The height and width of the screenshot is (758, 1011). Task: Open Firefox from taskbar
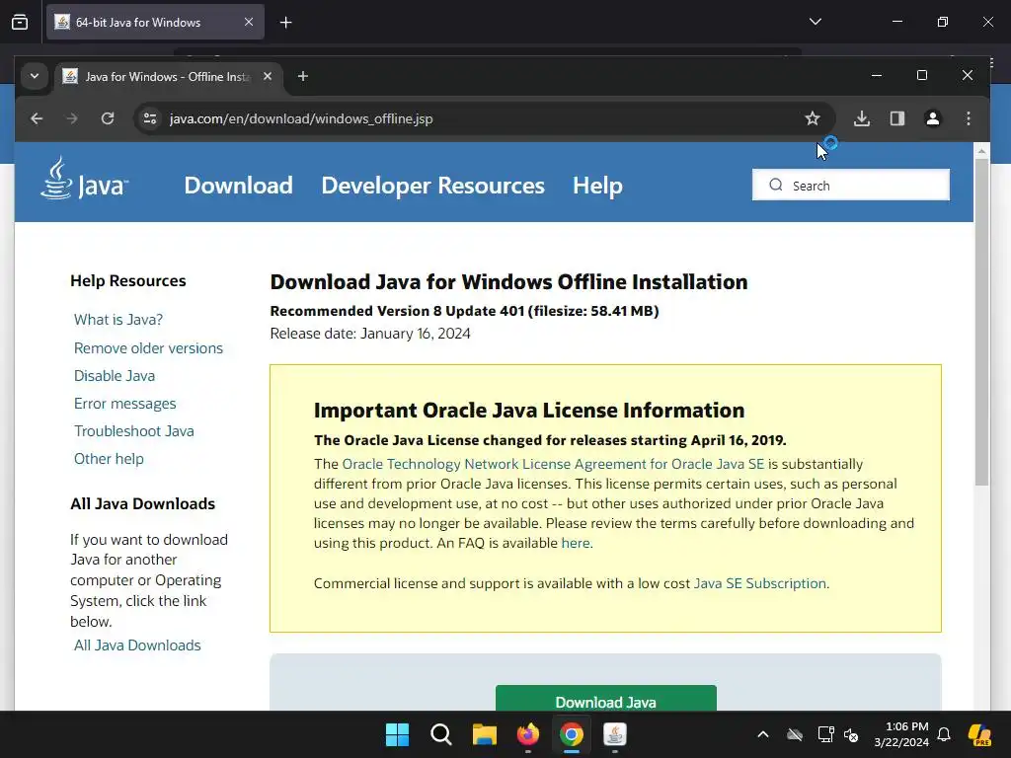point(528,734)
